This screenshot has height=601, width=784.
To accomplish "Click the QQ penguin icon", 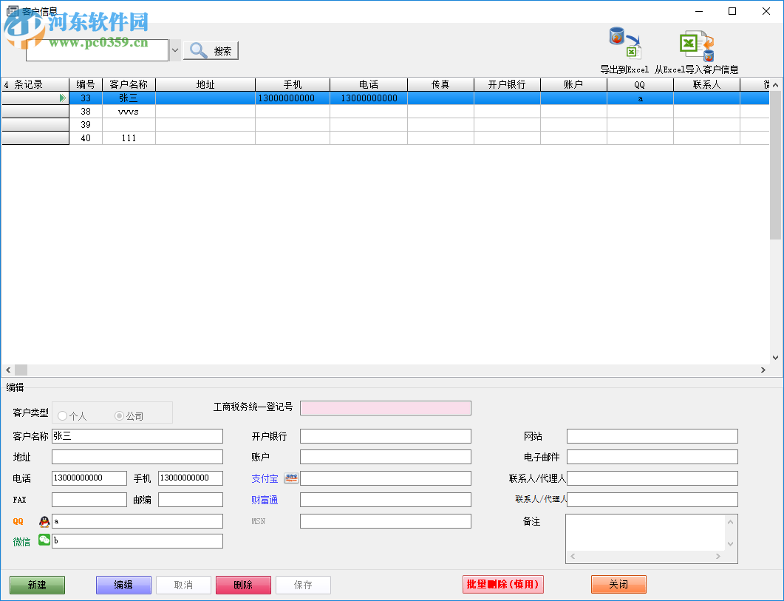I will coord(44,520).
